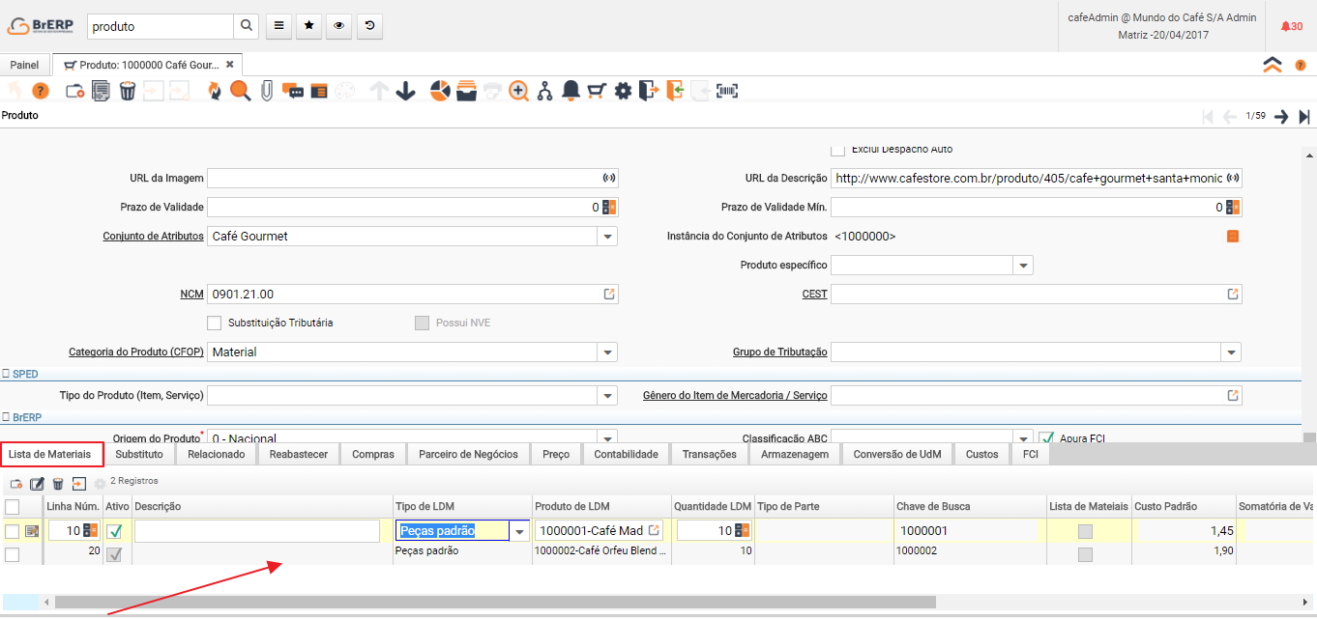Expand the Conjunto de Atributos dropdown
Screen dimensions: 1317x619
(x=606, y=237)
